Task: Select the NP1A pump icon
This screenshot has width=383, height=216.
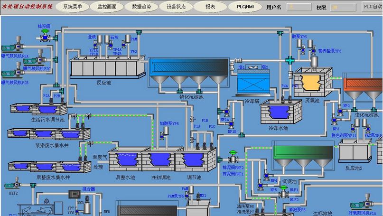Action: pos(226,112)
